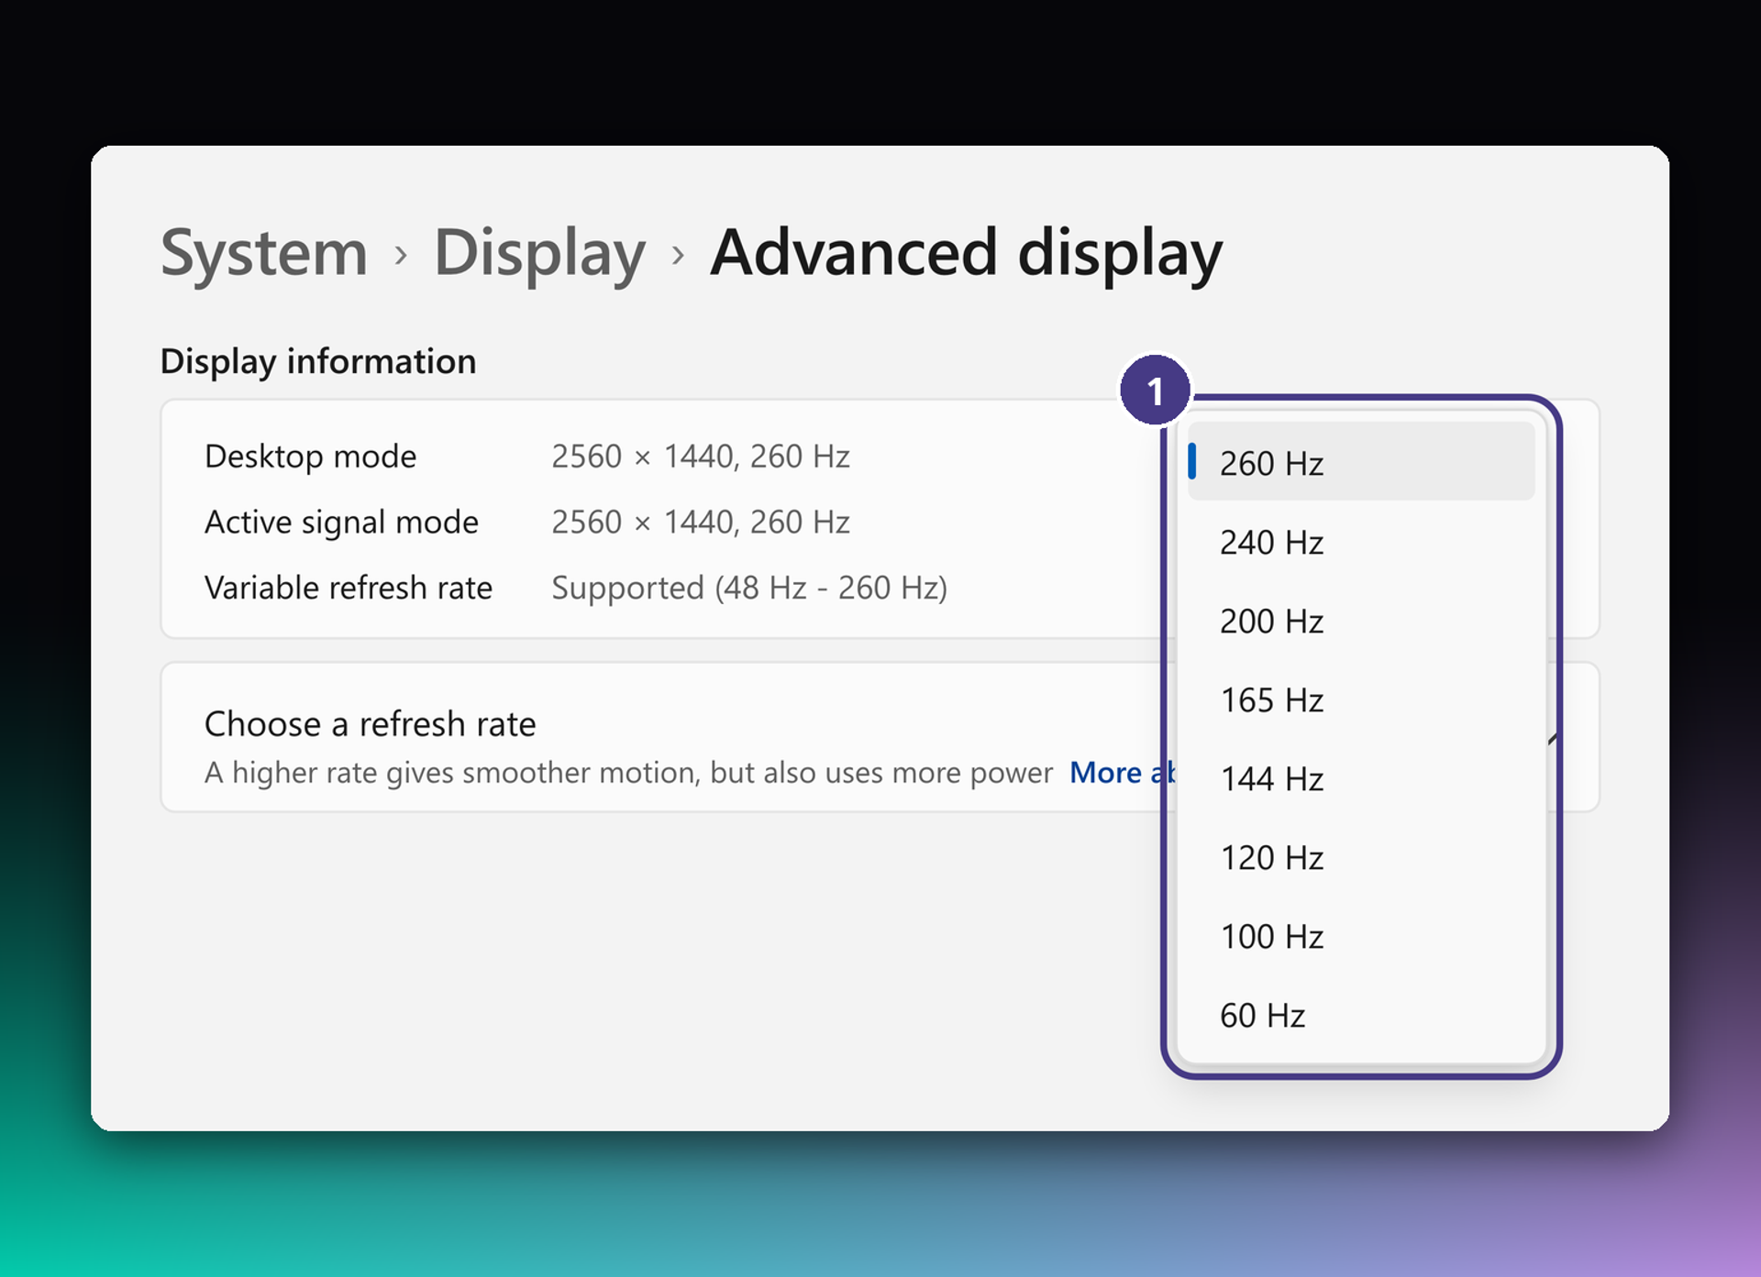The image size is (1761, 1277).
Task: Click the Active signal mode label
Action: (x=341, y=523)
